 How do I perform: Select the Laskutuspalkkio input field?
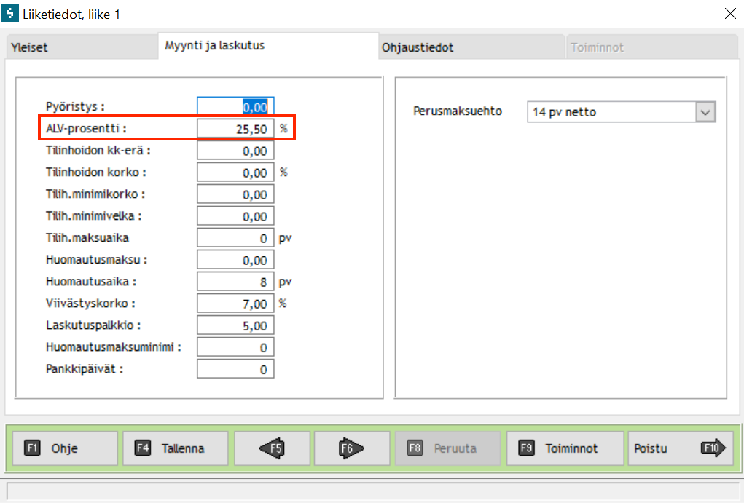click(x=235, y=325)
